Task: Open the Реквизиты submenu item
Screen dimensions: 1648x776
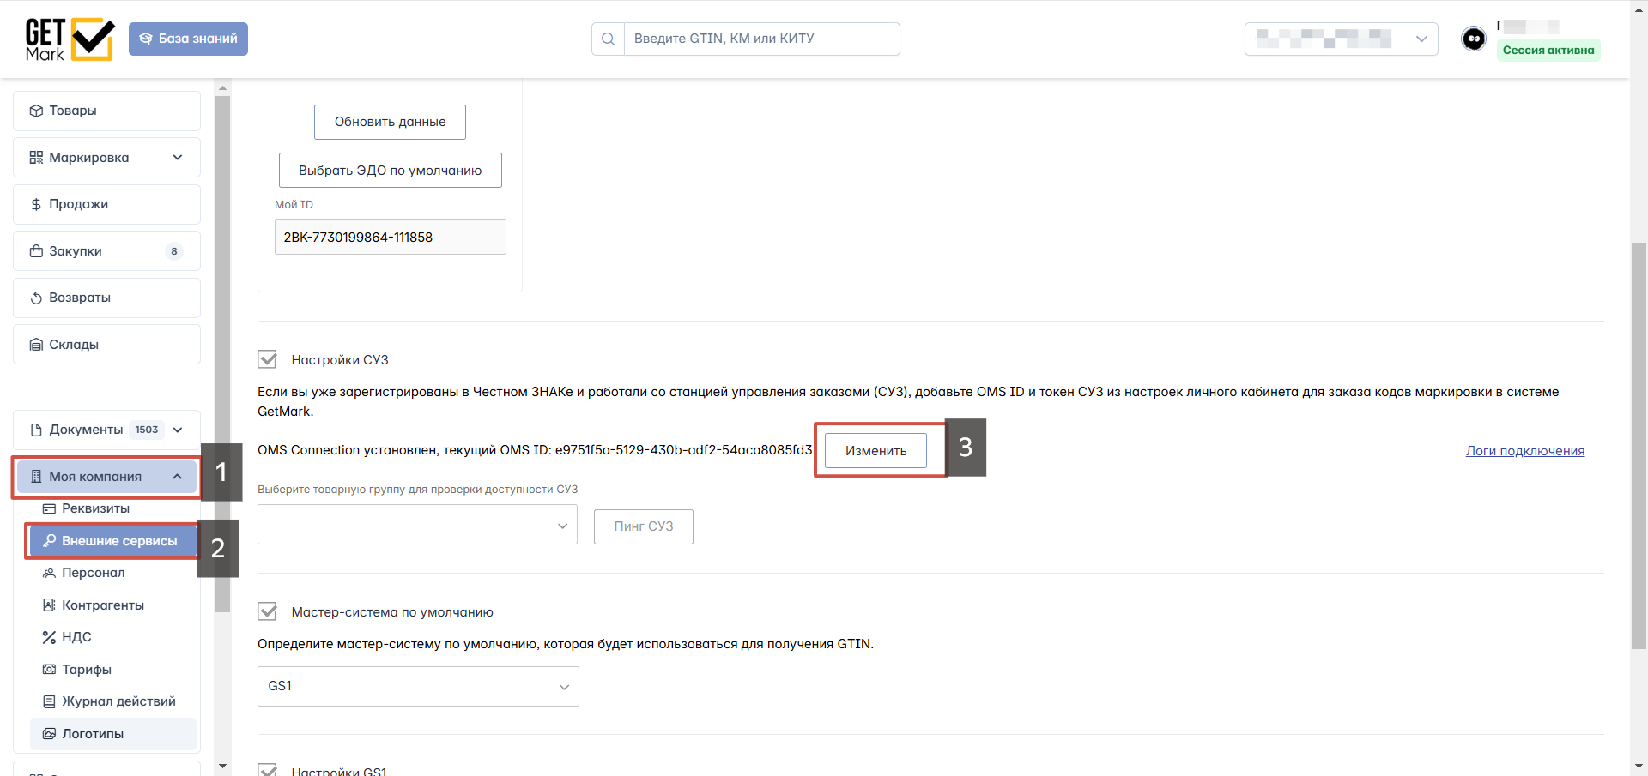Action: click(x=113, y=508)
